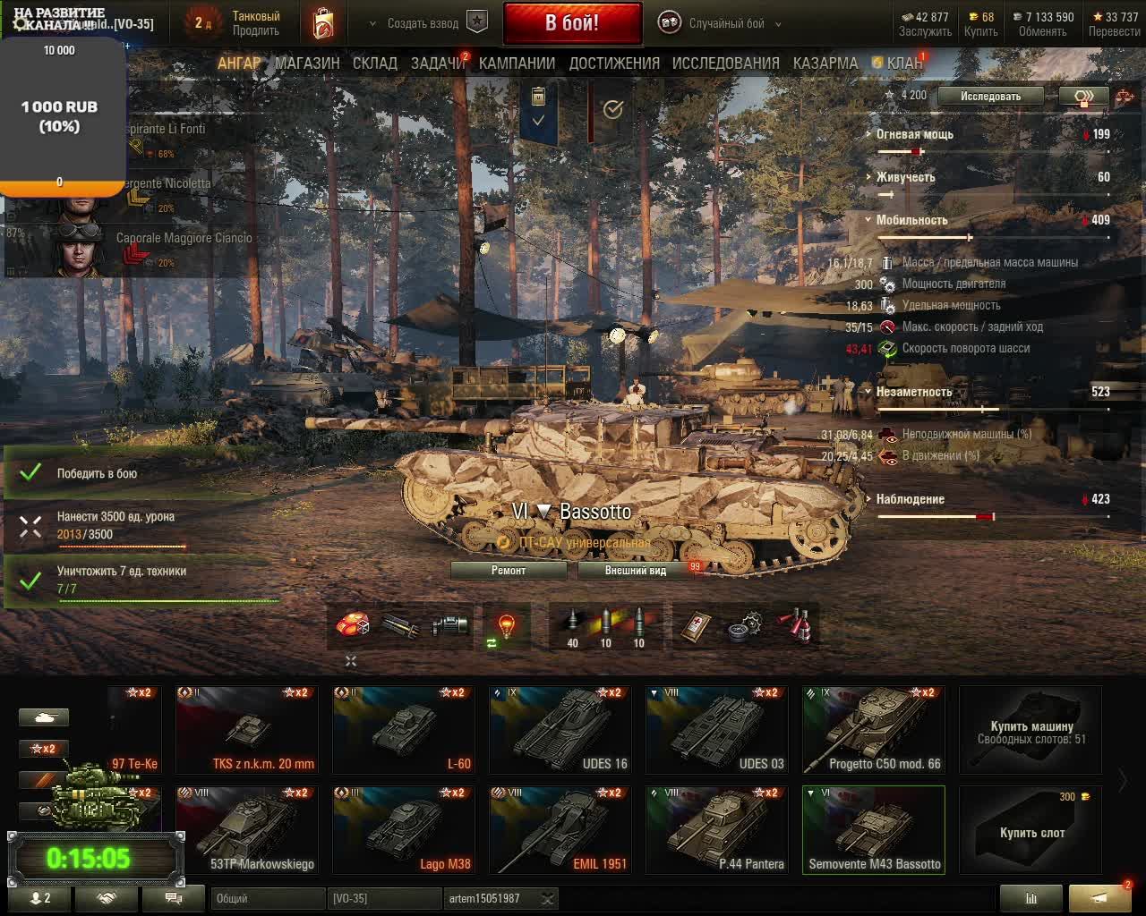The width and height of the screenshot is (1146, 916).
Task: Toggle the checkmark icon above the tank
Action: tap(612, 109)
